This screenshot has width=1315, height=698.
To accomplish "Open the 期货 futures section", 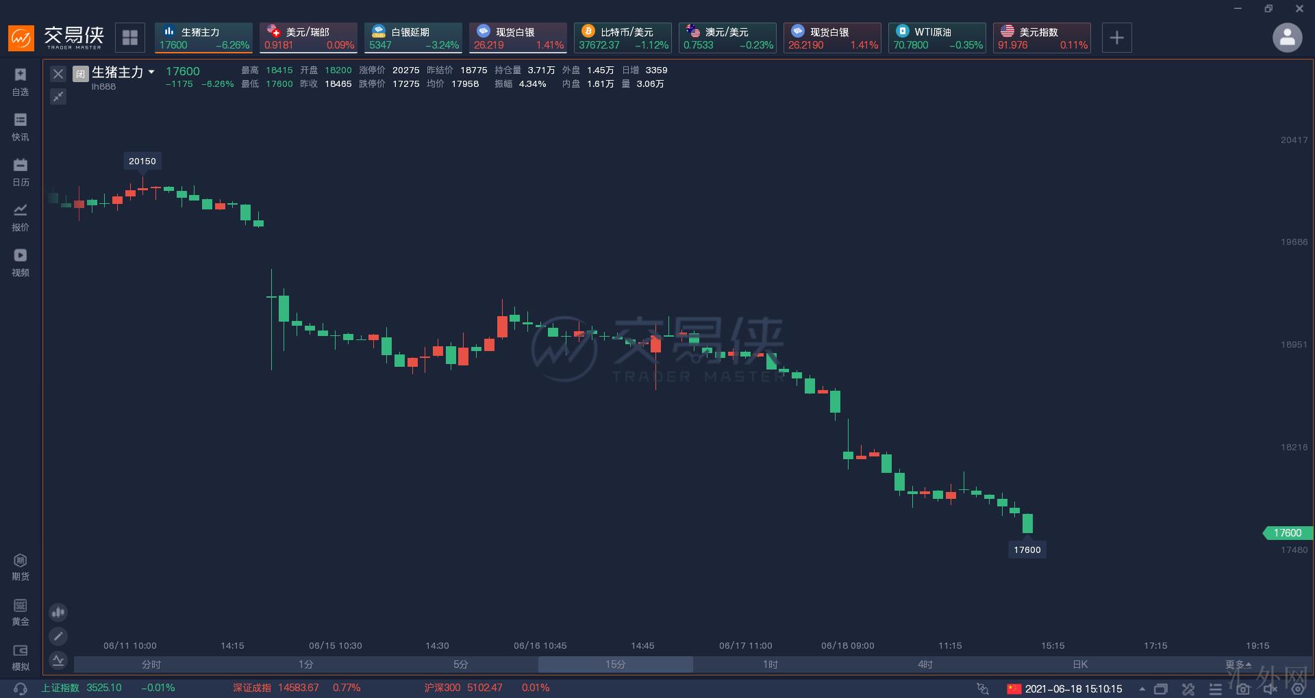I will pyautogui.click(x=21, y=567).
